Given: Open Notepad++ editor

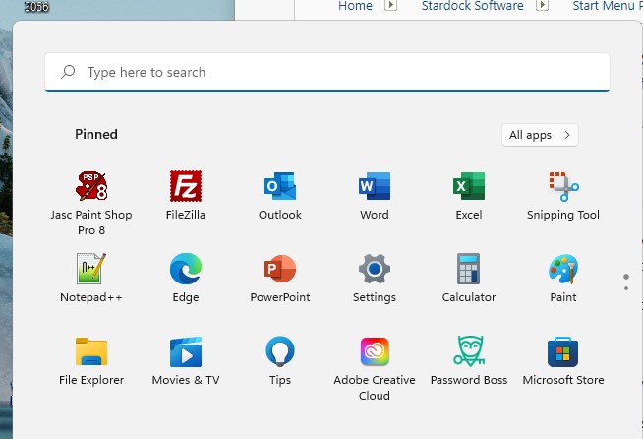Looking at the screenshot, I should [91, 278].
